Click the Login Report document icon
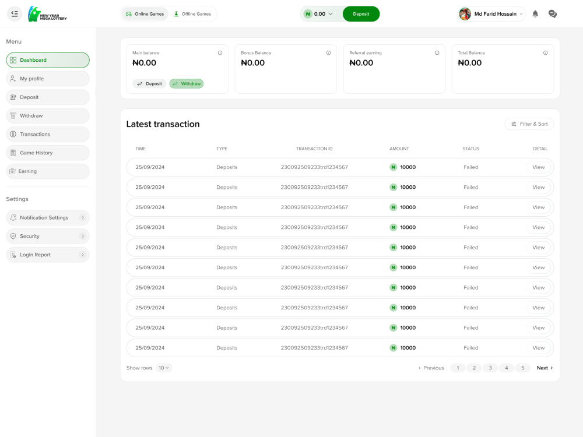583x437 pixels. [x=13, y=255]
